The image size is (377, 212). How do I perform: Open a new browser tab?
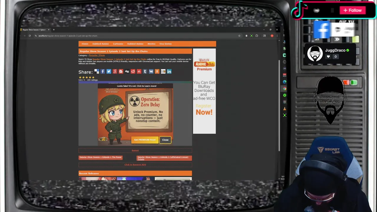pos(54,30)
